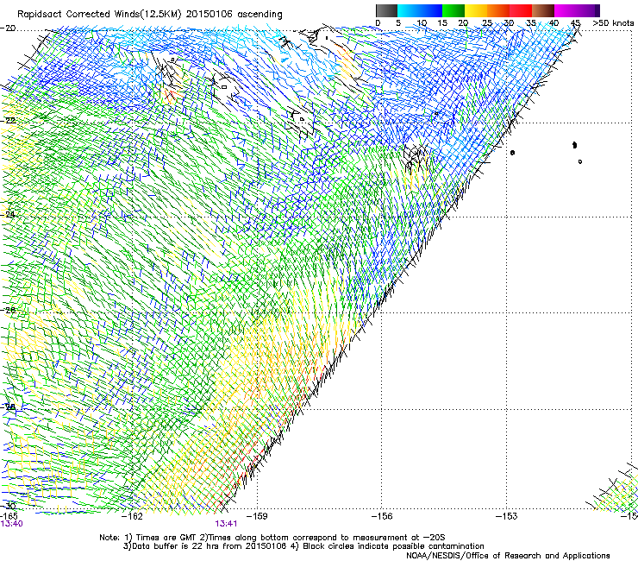The height and width of the screenshot is (561, 638).
Task: Click the chart title "Rapidscat Corrected Winds(12.5KM)"
Action: click(x=100, y=15)
